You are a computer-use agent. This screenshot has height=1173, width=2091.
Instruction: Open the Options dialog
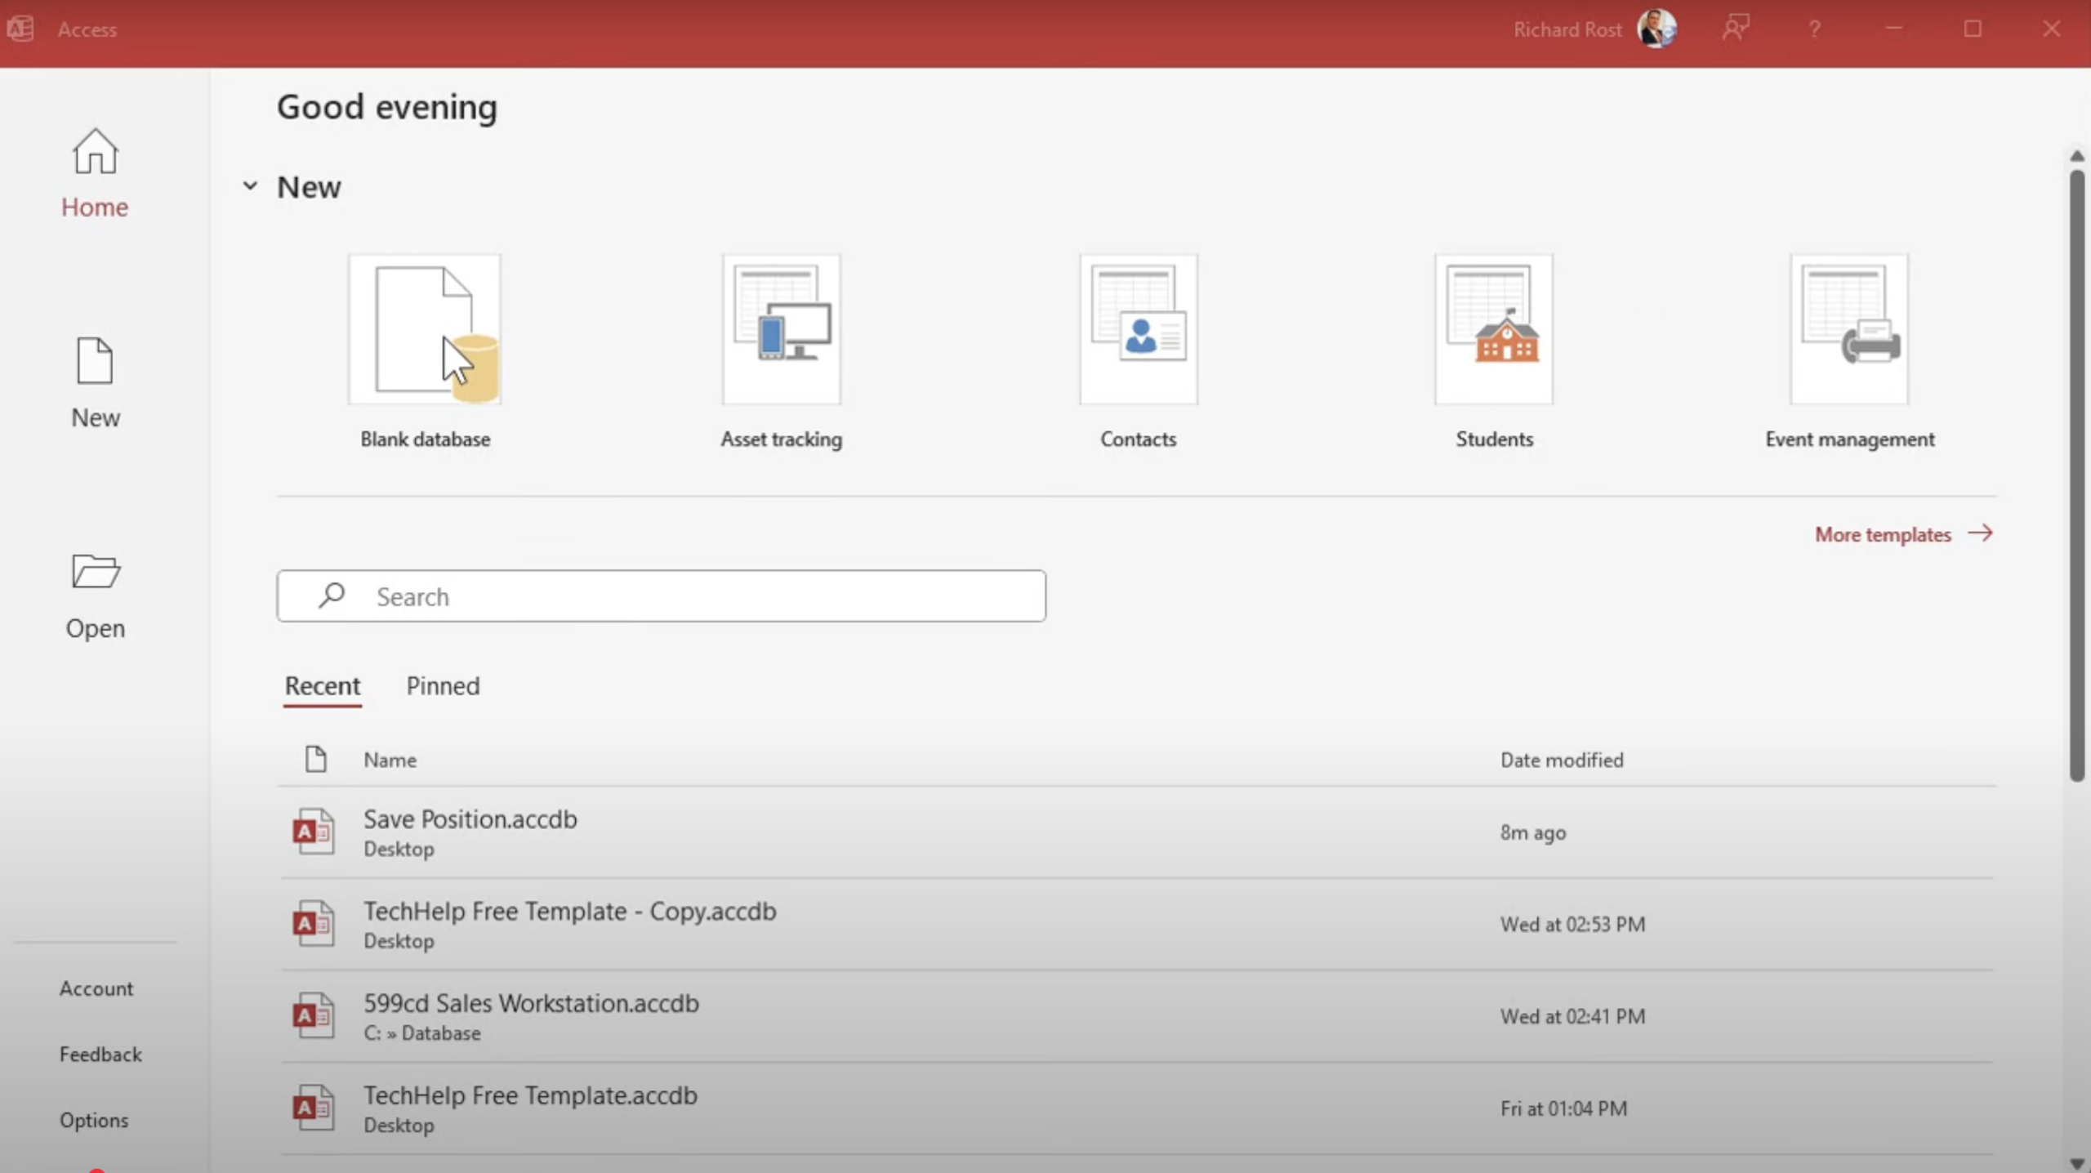pyautogui.click(x=94, y=1121)
